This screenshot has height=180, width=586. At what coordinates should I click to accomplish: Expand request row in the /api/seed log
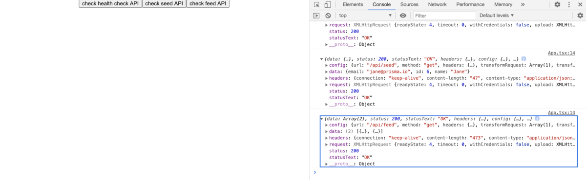327,85
